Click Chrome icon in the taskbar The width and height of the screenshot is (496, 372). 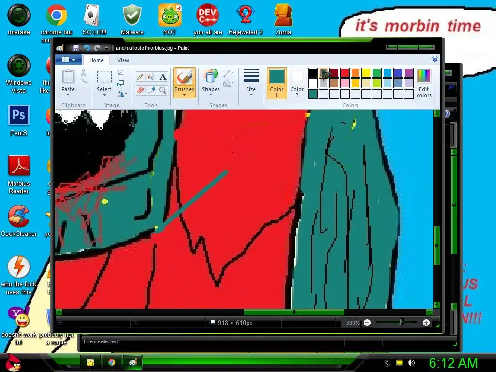(x=112, y=362)
